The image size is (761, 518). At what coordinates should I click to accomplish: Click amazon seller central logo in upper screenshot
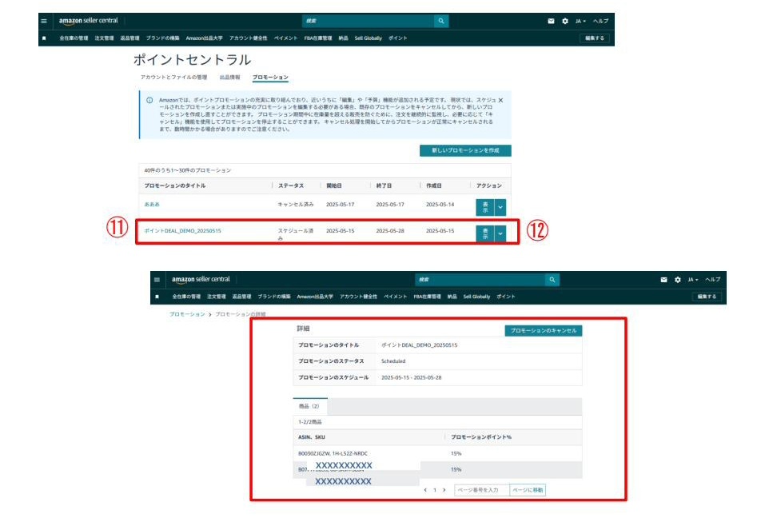pyautogui.click(x=88, y=21)
